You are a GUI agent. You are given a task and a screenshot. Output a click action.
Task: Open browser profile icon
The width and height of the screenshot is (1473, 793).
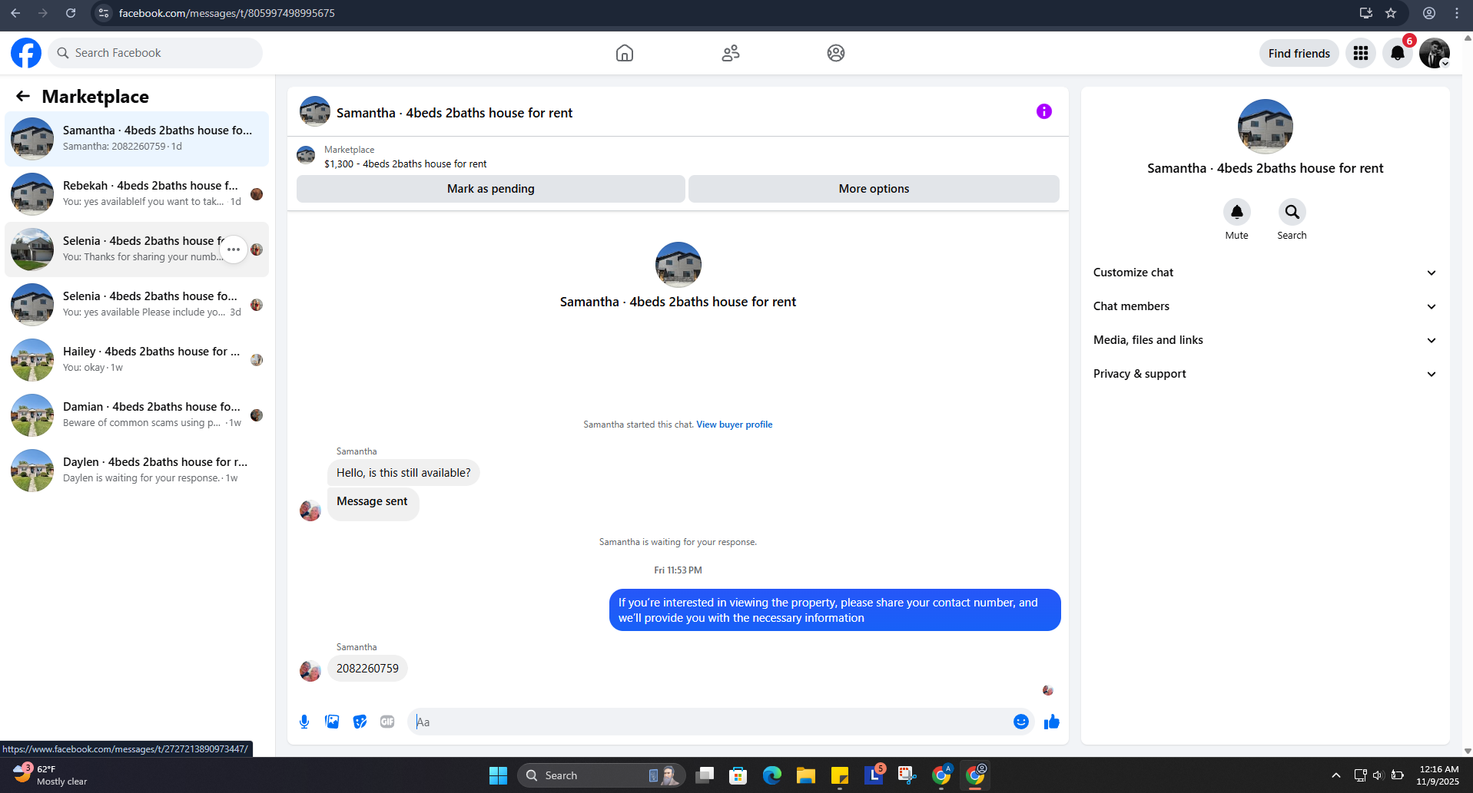[1429, 13]
